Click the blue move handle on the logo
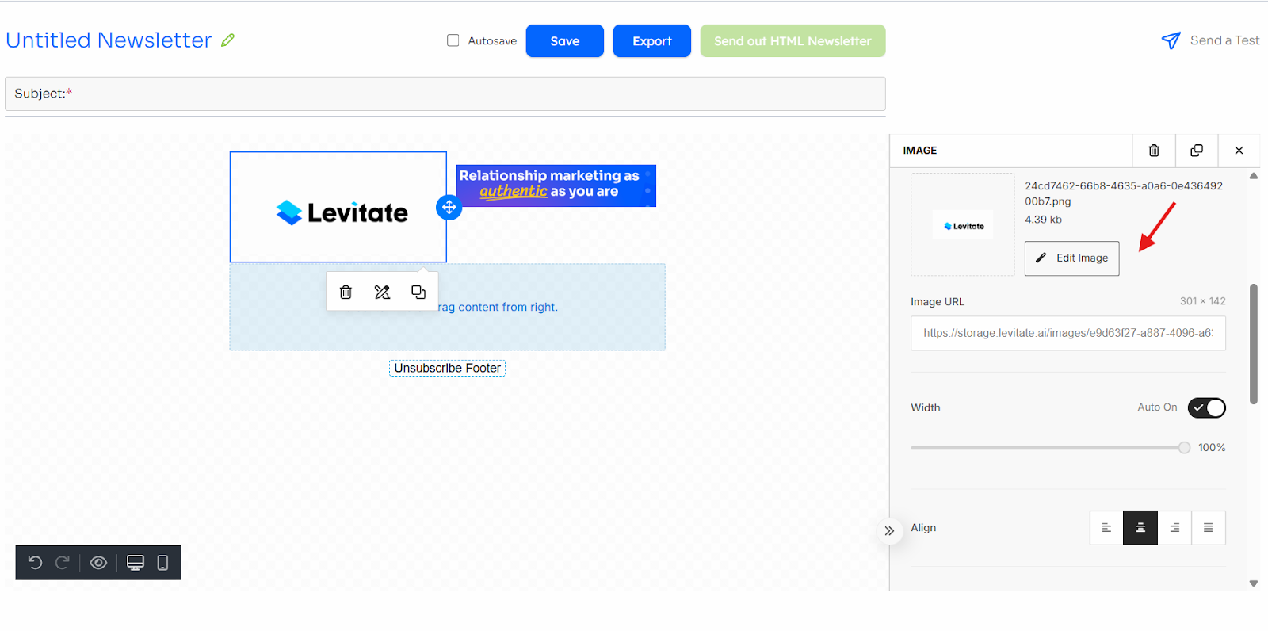The height and width of the screenshot is (631, 1268). 449,208
